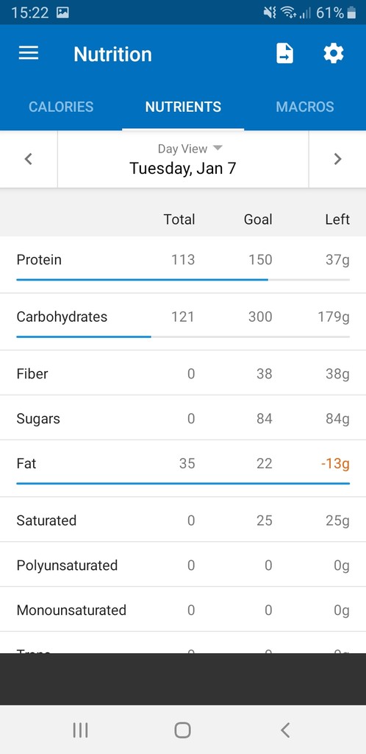Screen dimensions: 366x754
Task: Tap the Protein nutrient row
Action: pos(183,264)
